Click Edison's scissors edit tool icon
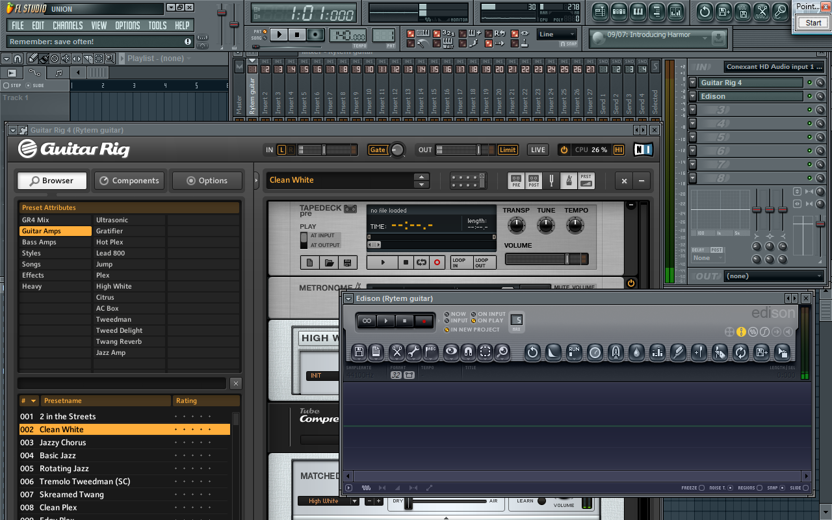The image size is (832, 520). coord(396,352)
